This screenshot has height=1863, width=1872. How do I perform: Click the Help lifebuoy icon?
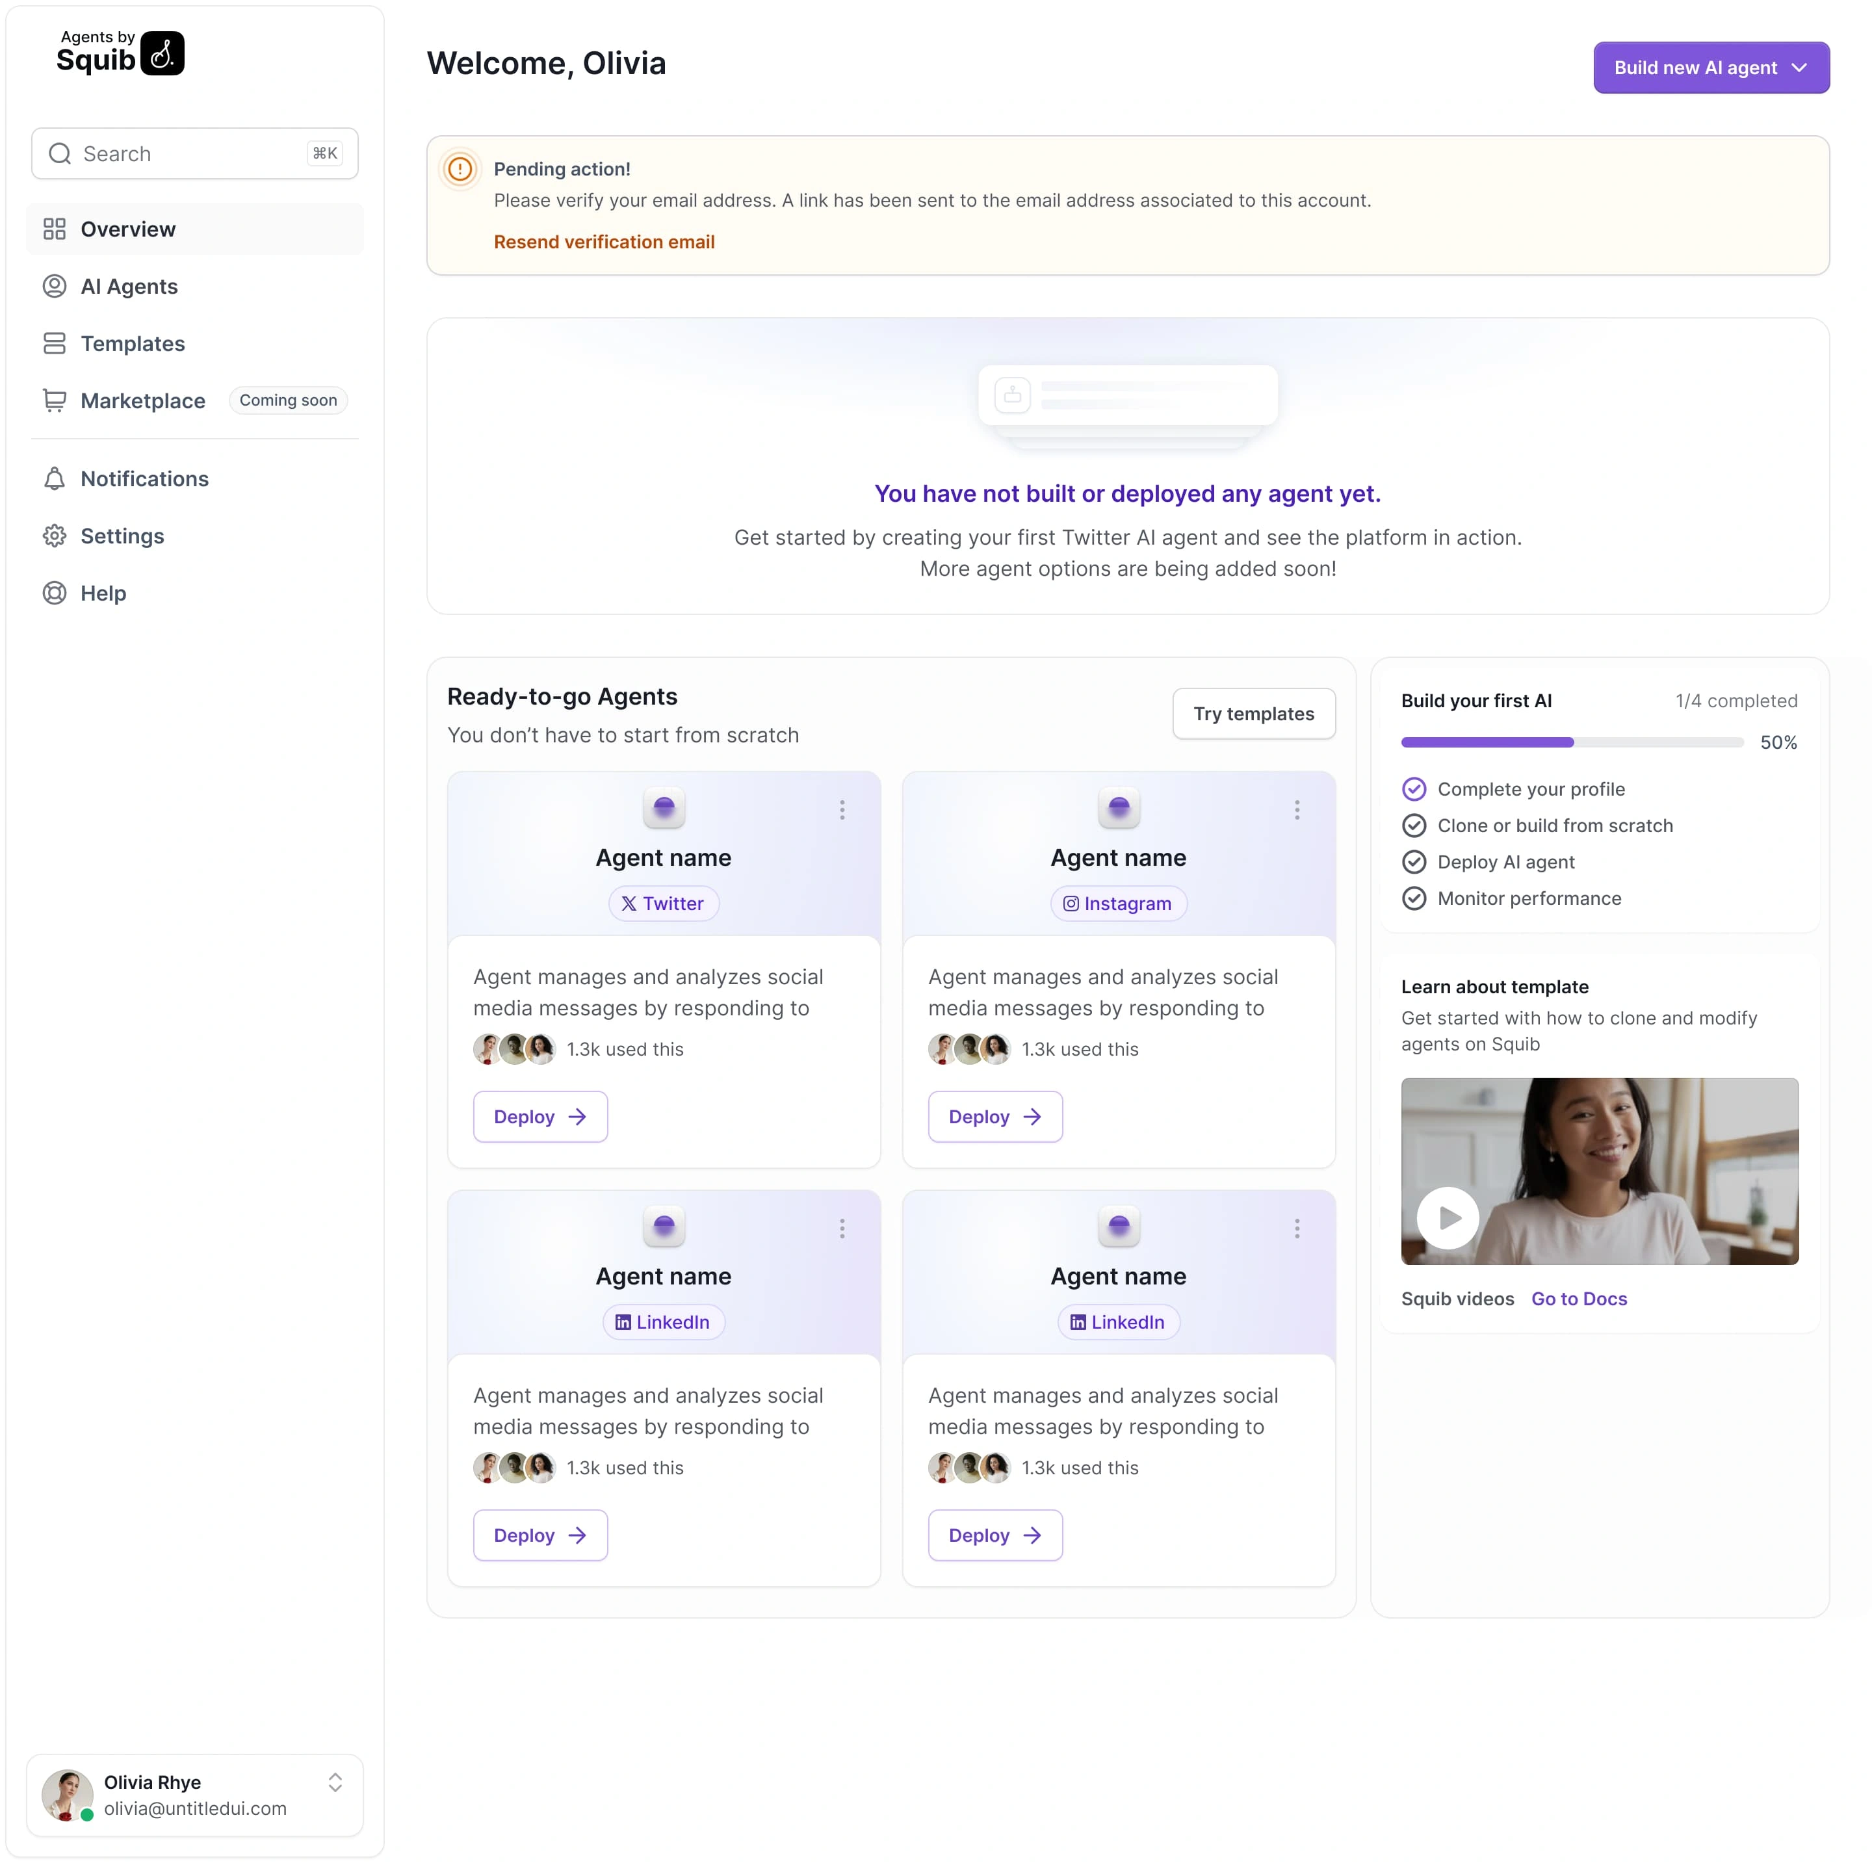tap(54, 593)
